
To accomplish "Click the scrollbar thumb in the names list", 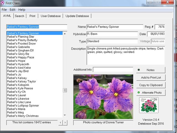I will click(x=65, y=90).
